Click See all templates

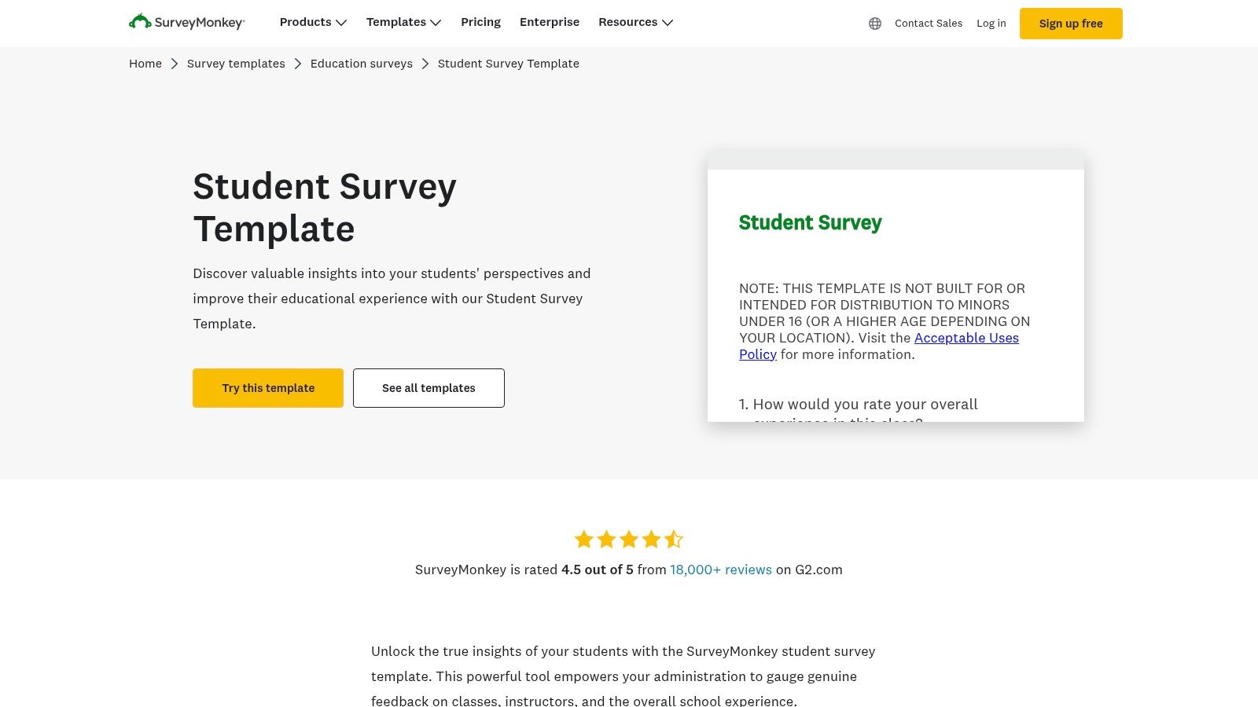click(x=429, y=387)
